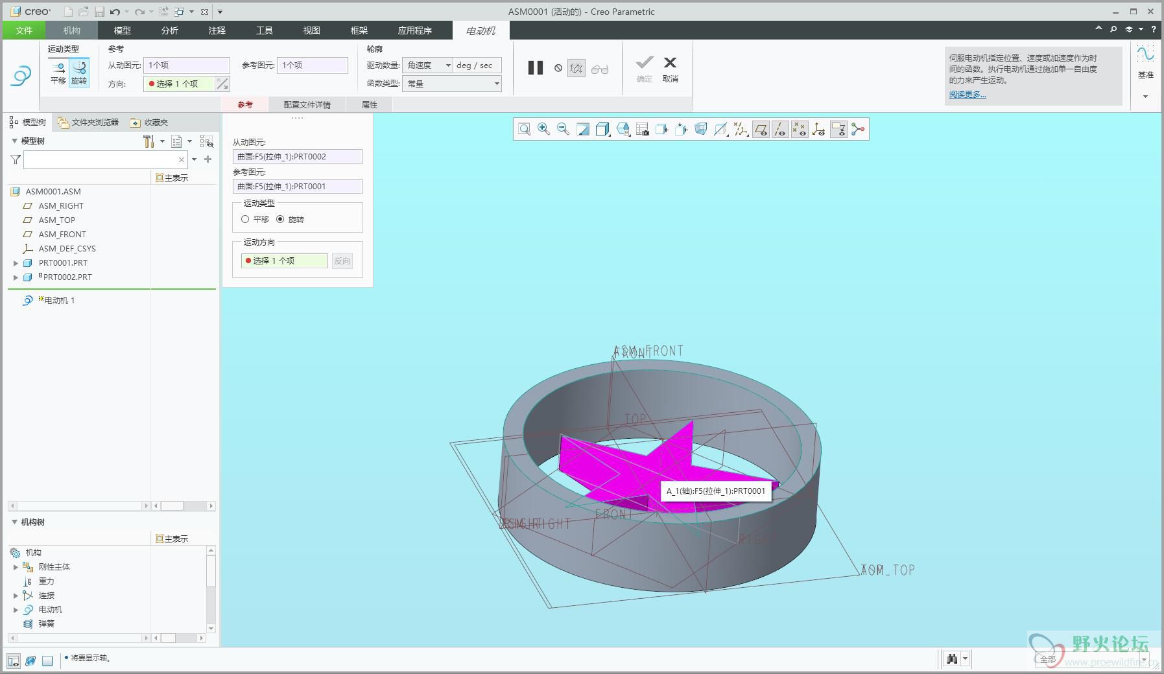Click the pause feature button
Screen dimensions: 1164x674
pos(535,67)
